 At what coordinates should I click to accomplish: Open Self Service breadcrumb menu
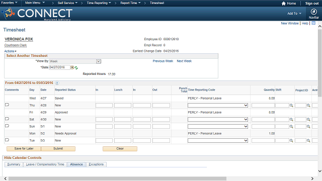[67, 3]
